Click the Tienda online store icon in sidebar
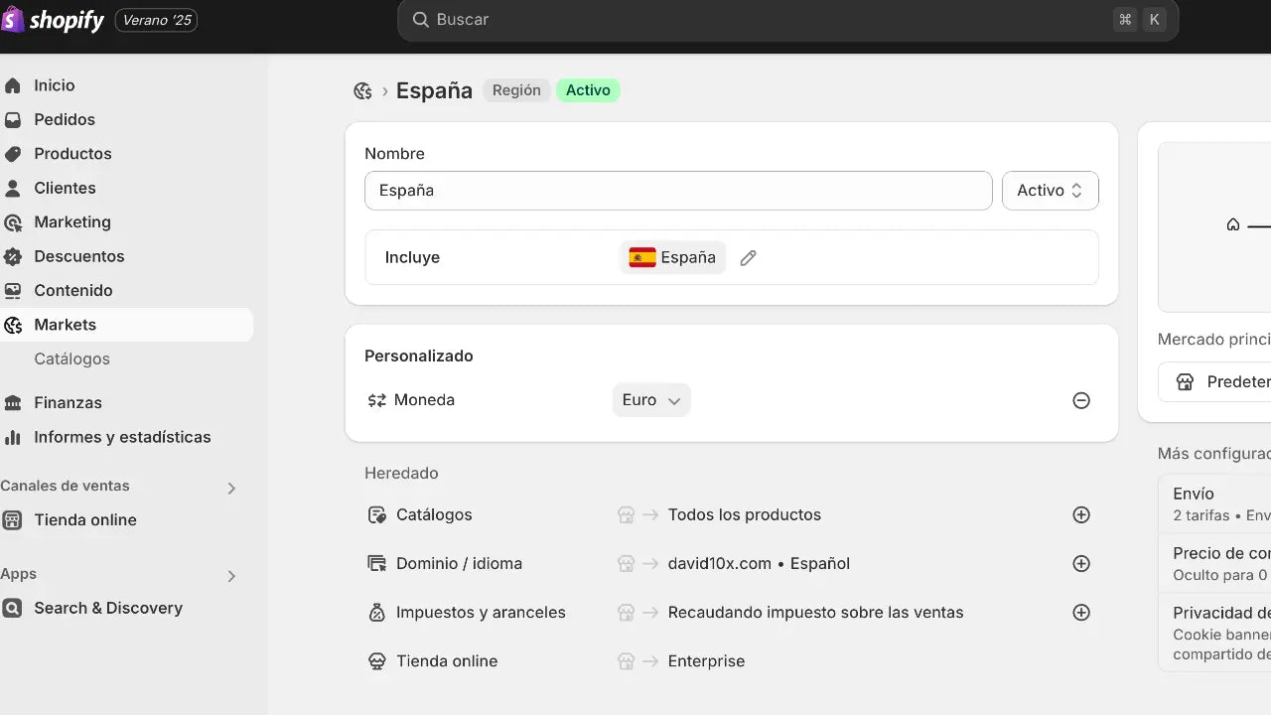 (x=12, y=519)
